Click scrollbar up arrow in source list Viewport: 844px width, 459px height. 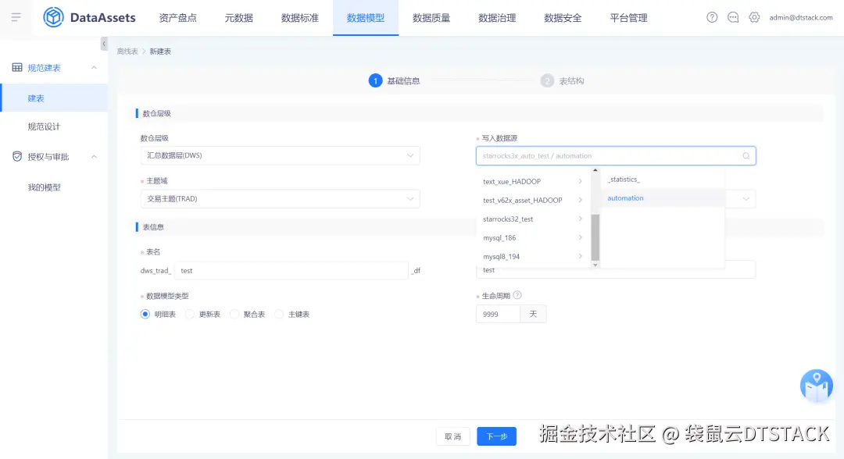(595, 170)
